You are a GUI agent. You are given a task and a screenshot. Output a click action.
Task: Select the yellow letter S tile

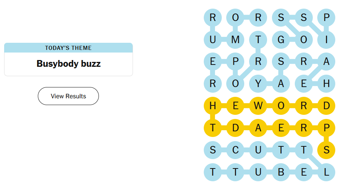(x=326, y=150)
